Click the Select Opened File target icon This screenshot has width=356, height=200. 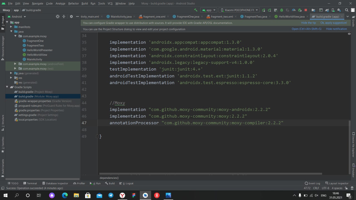click(x=58, y=17)
